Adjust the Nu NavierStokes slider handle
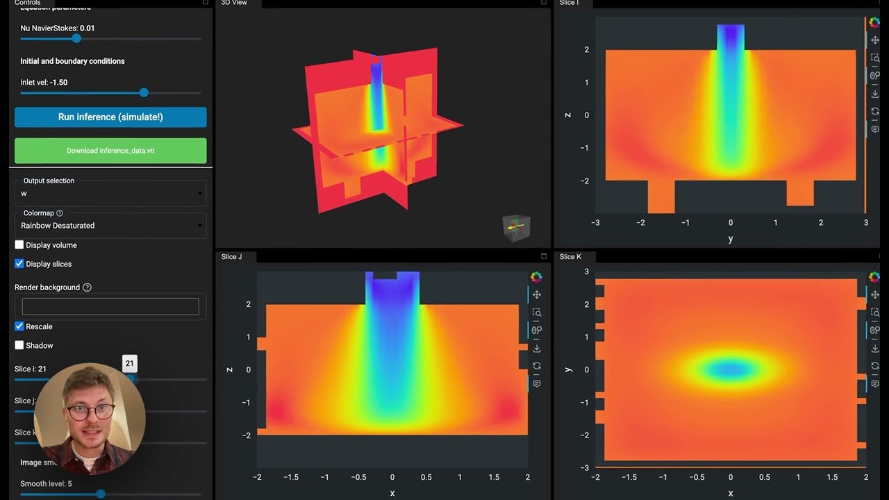The image size is (889, 500). tap(76, 39)
